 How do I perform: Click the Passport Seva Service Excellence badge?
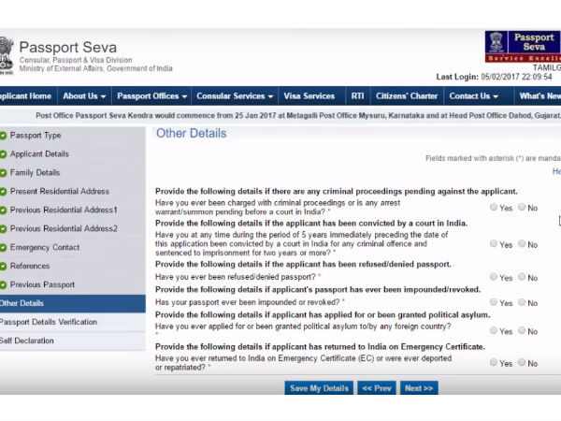point(522,47)
